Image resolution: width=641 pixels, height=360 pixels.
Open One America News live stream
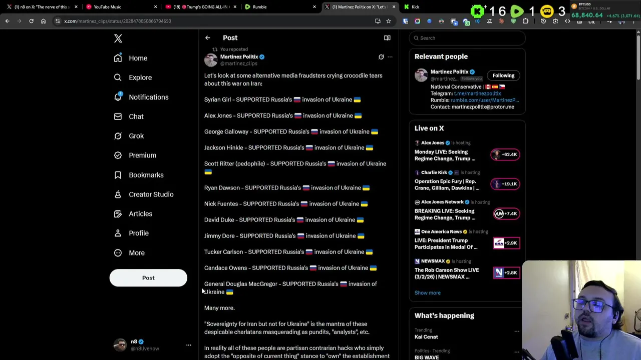(446, 243)
